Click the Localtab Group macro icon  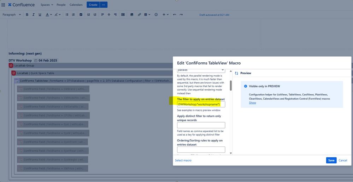[11, 65]
